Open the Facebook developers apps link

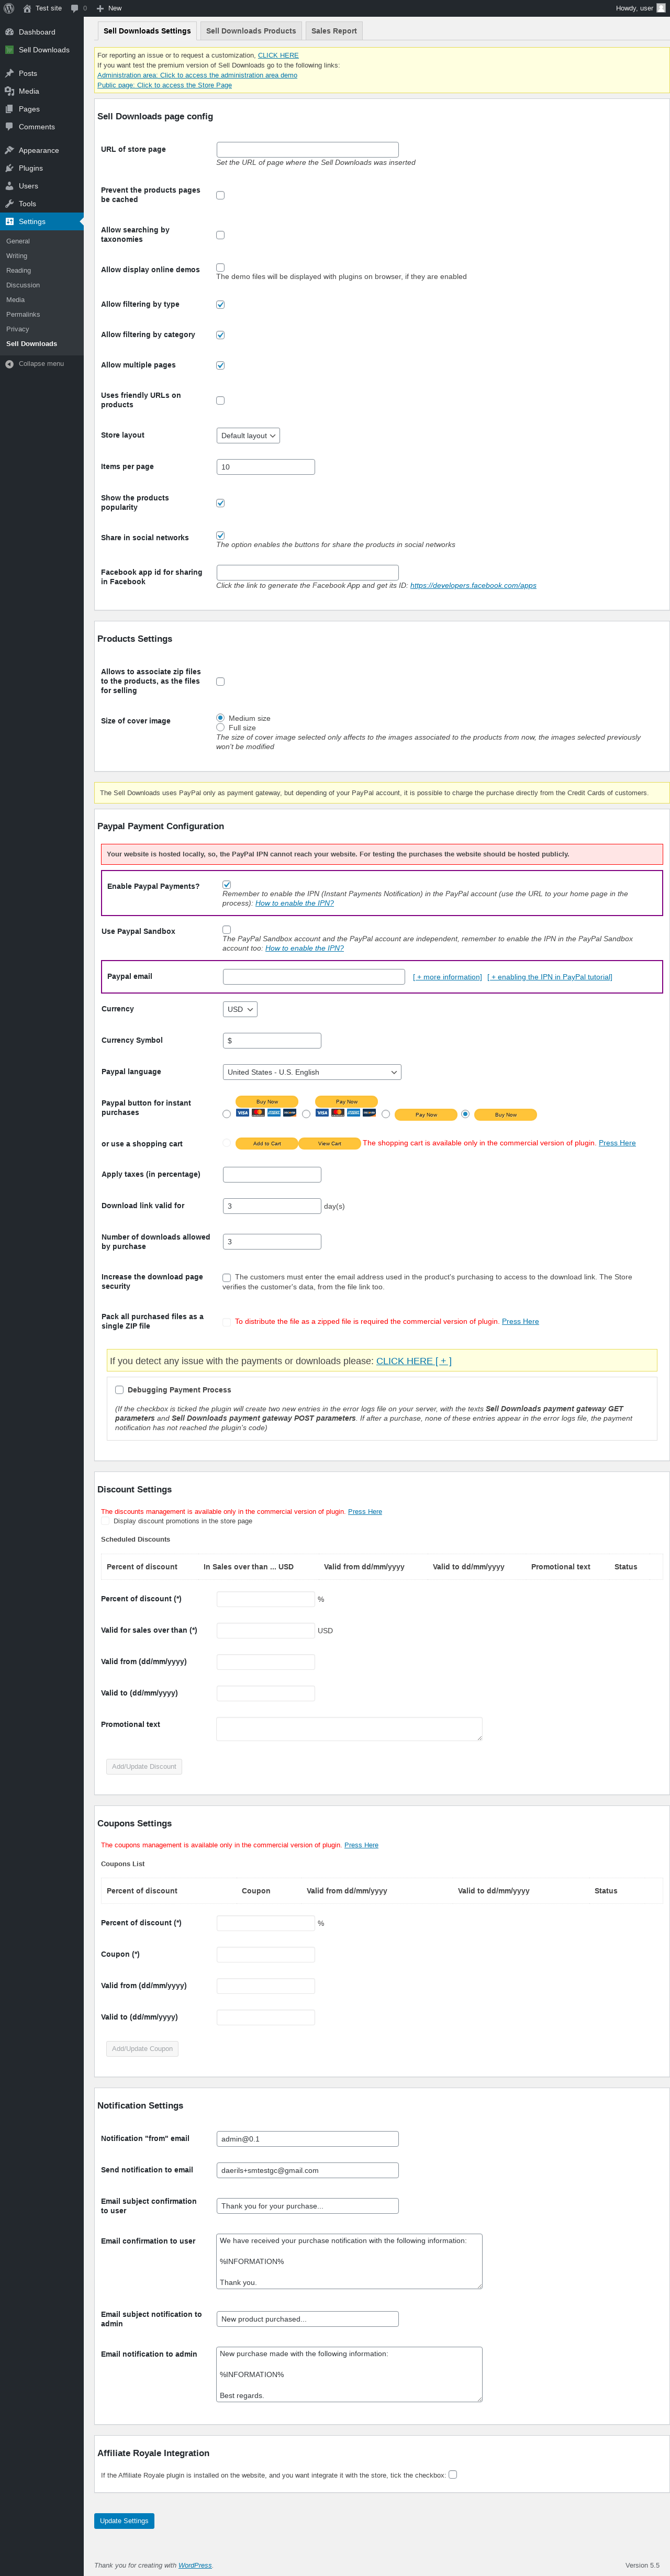[x=473, y=586]
